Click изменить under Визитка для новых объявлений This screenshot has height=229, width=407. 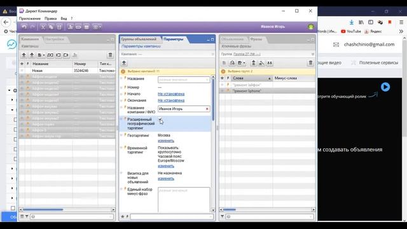click(166, 179)
